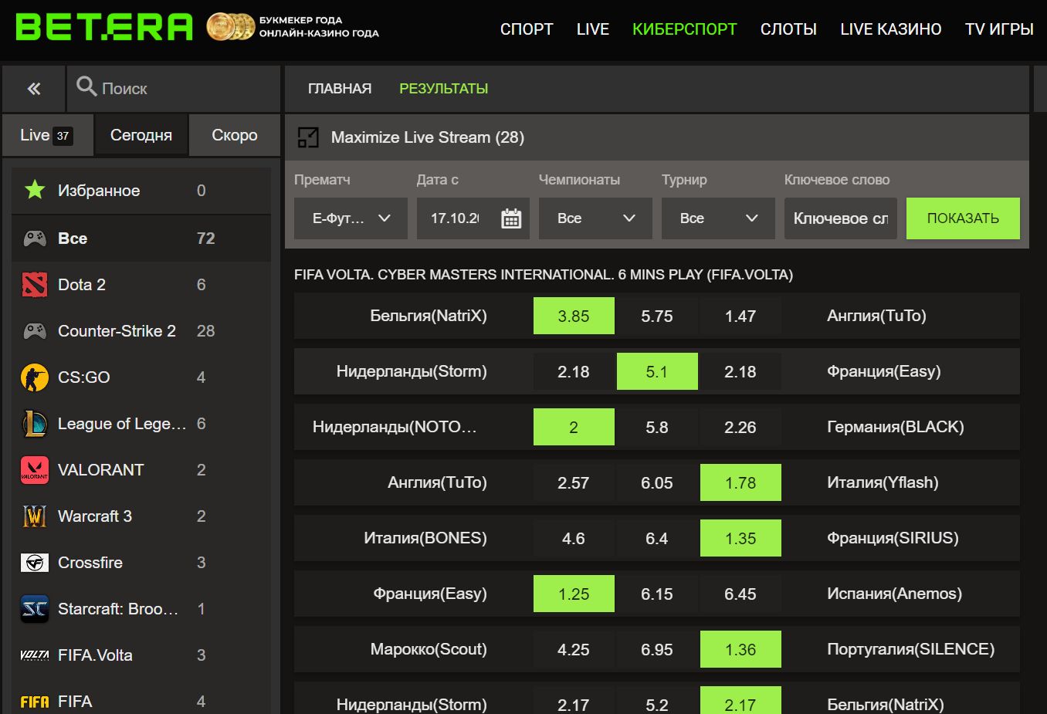The width and height of the screenshot is (1047, 714).
Task: Click the search magnifier icon
Action: (x=86, y=86)
